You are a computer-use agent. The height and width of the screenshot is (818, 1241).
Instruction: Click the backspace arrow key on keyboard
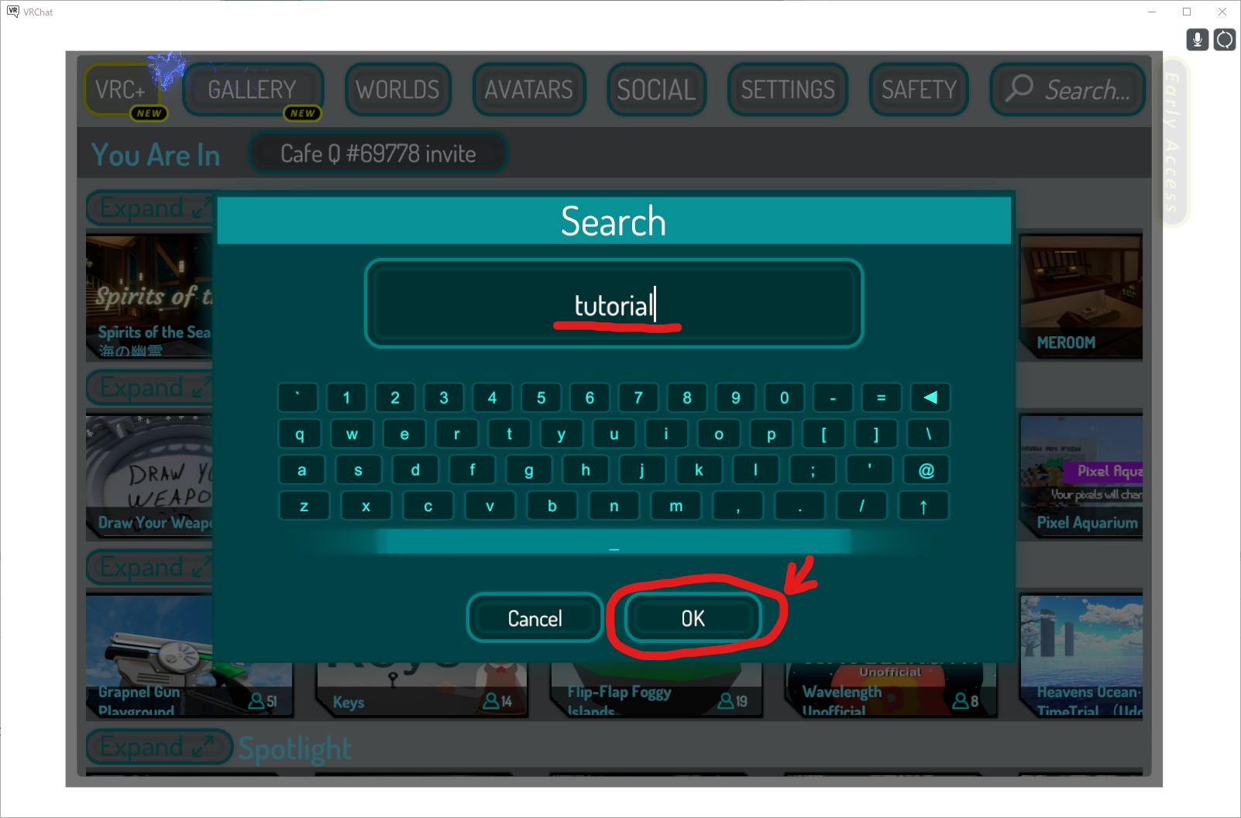(x=930, y=397)
